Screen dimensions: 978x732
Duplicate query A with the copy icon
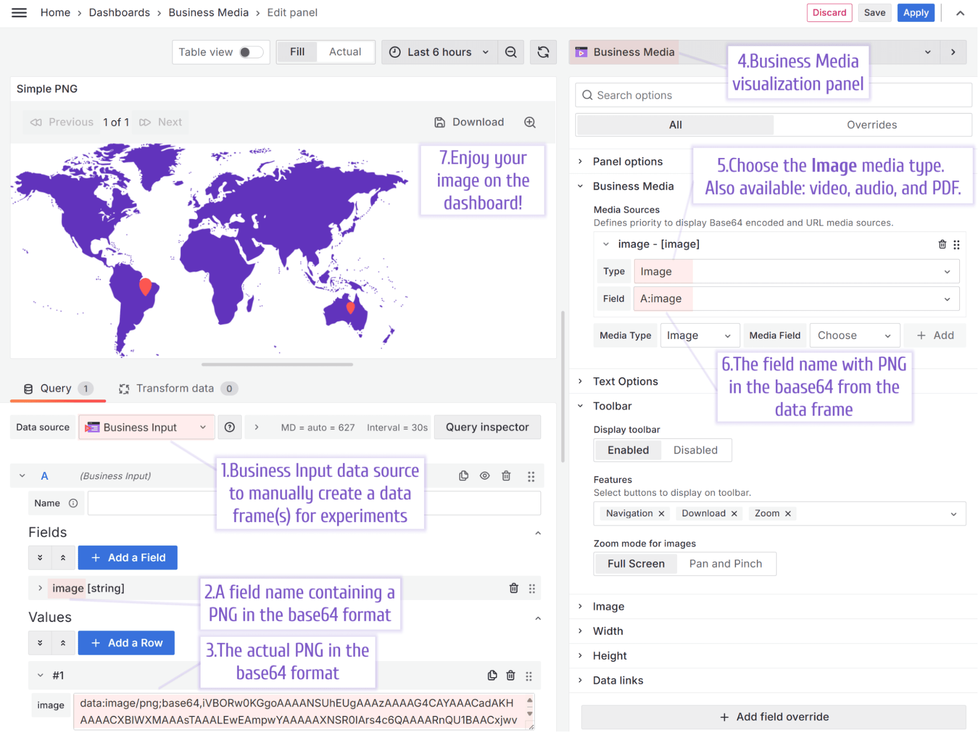pos(463,475)
